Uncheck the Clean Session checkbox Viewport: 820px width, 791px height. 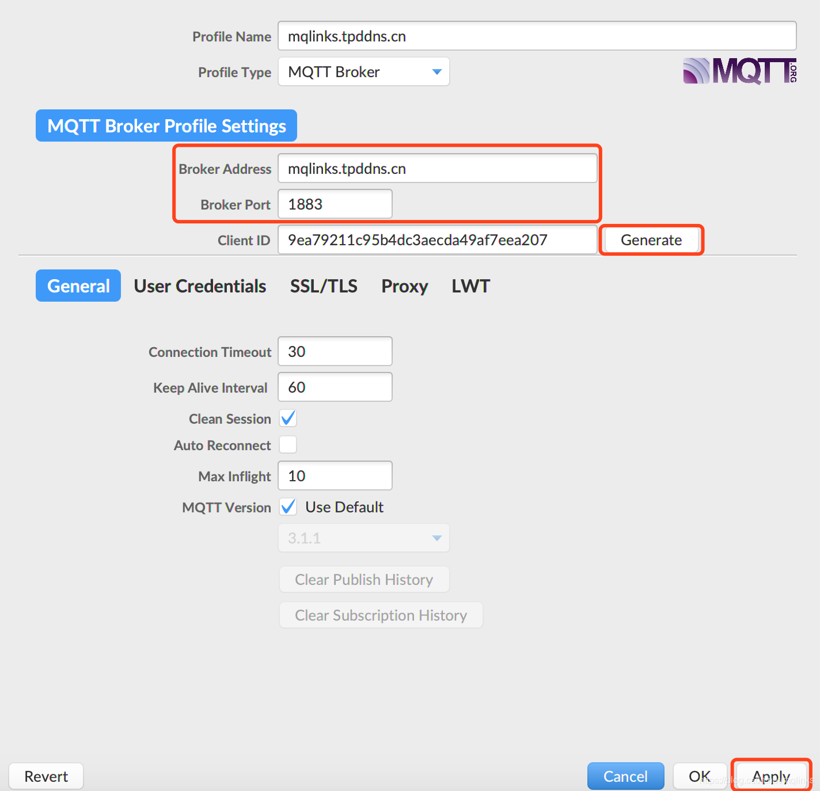coord(288,419)
